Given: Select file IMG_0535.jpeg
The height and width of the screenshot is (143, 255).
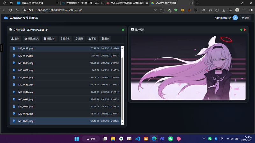Looking at the screenshot, I should tap(65, 63).
